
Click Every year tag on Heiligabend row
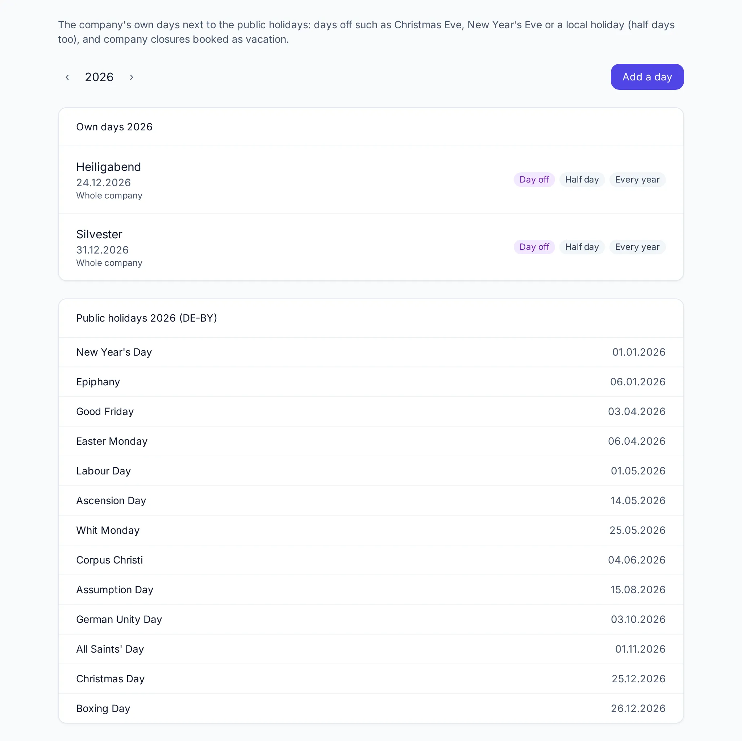point(637,180)
